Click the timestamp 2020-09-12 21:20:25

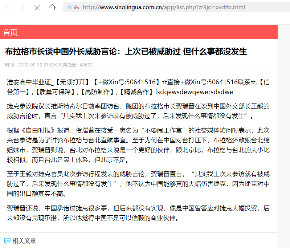tap(40, 65)
